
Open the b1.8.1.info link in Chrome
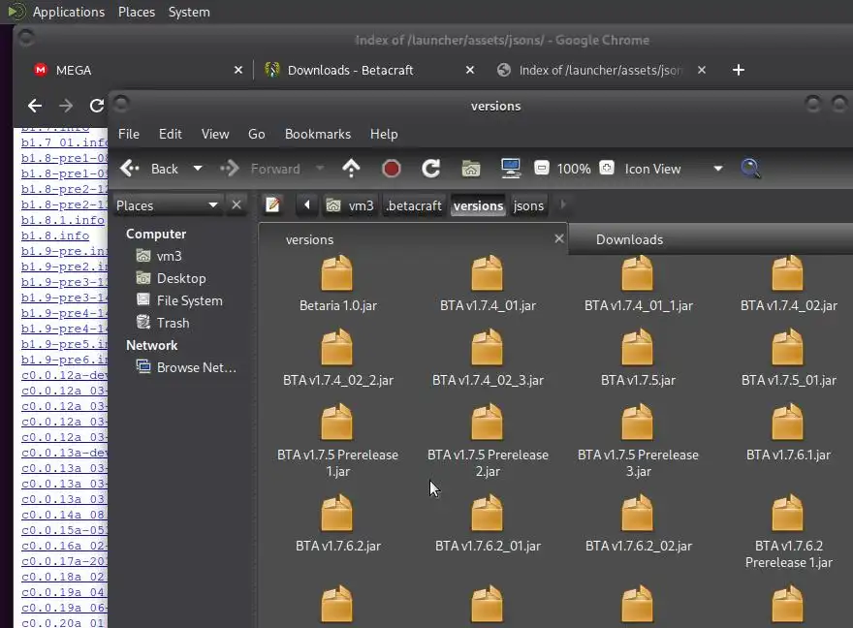(x=63, y=220)
